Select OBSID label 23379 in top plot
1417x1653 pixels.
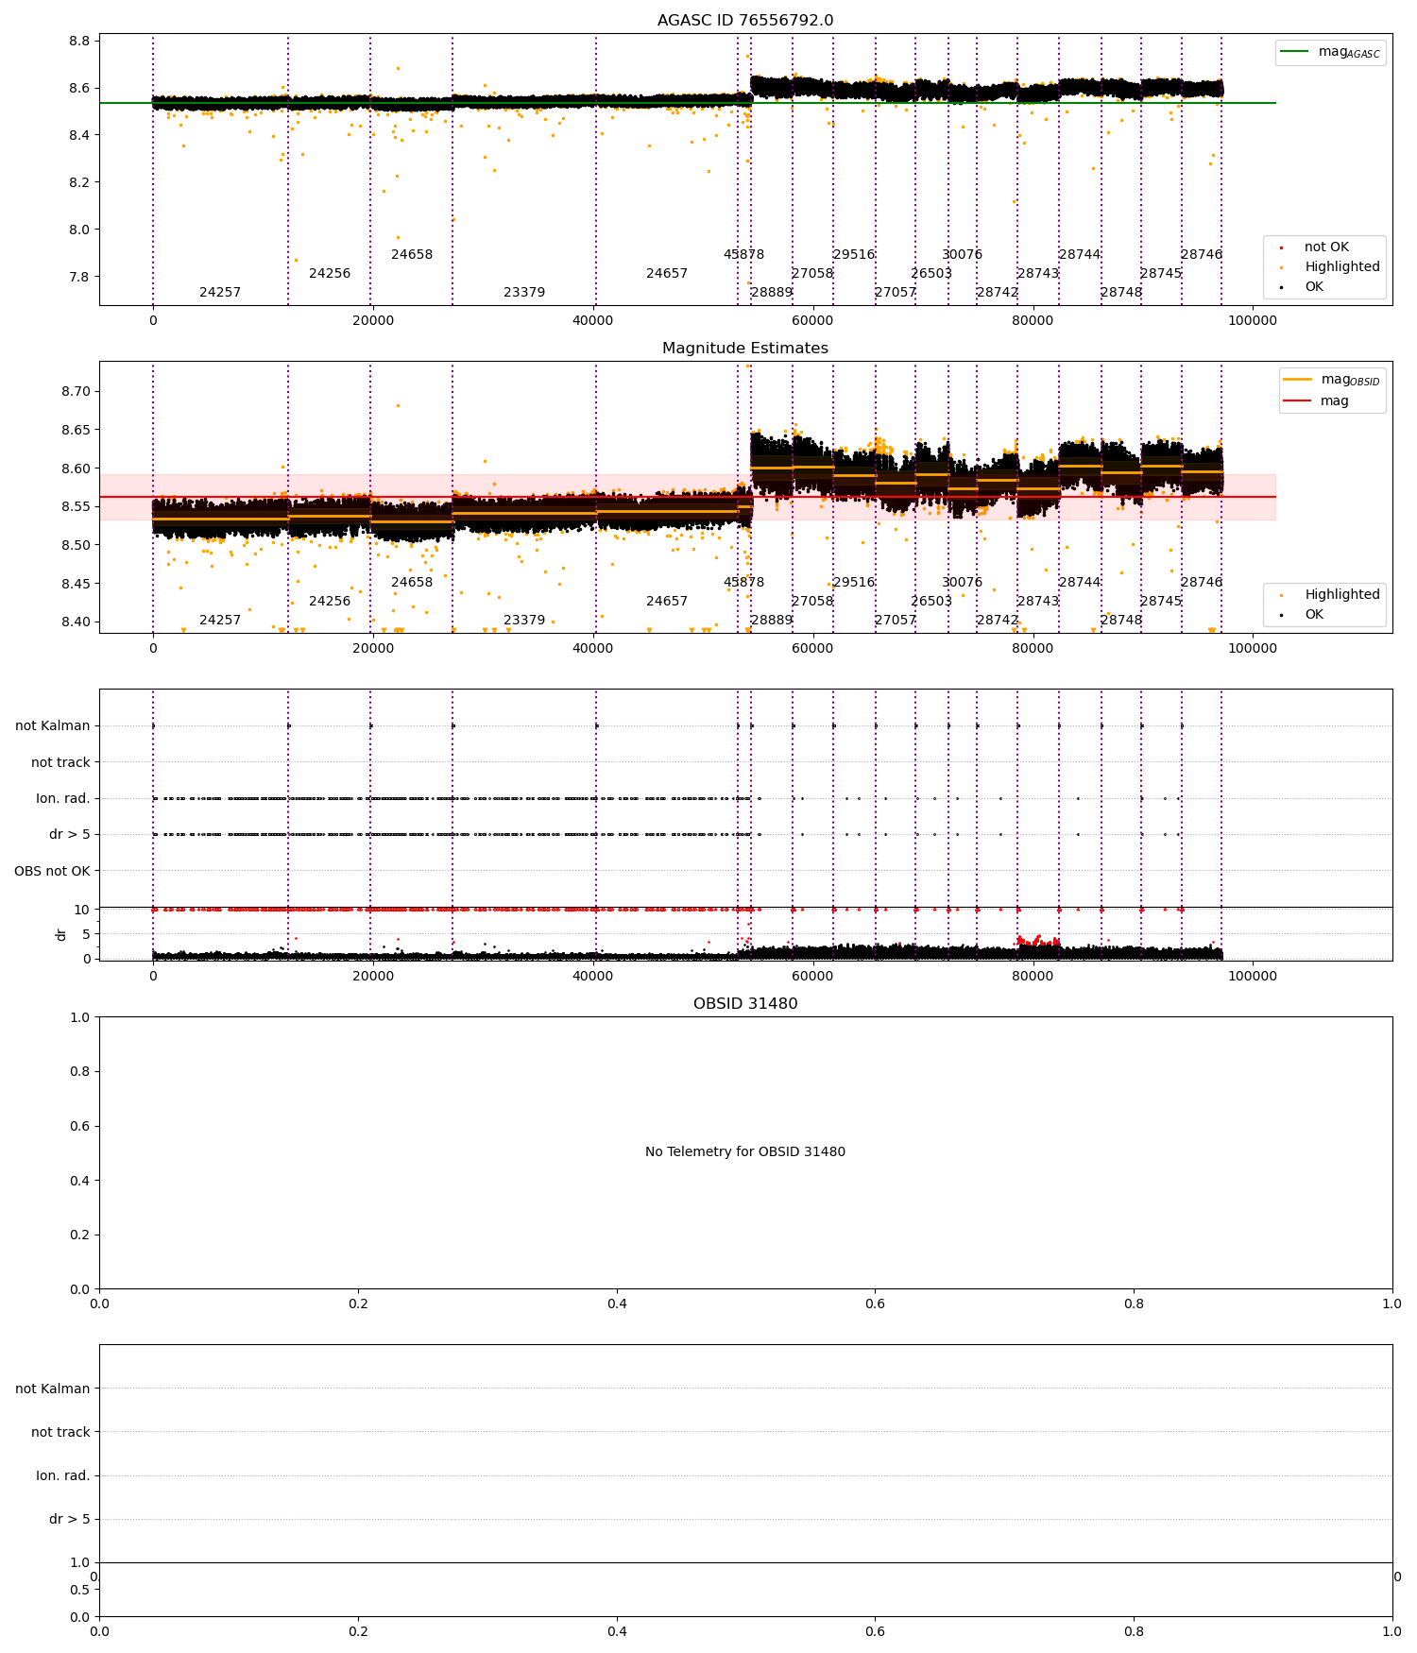[524, 293]
